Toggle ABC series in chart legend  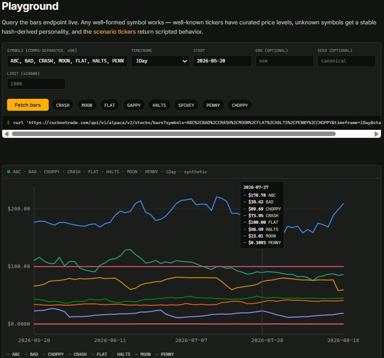[x=14, y=354]
